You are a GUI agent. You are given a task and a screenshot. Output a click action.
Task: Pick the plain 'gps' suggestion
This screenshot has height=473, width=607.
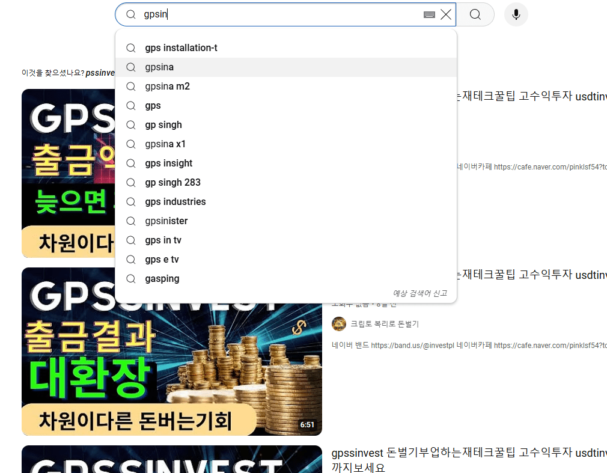(x=286, y=106)
